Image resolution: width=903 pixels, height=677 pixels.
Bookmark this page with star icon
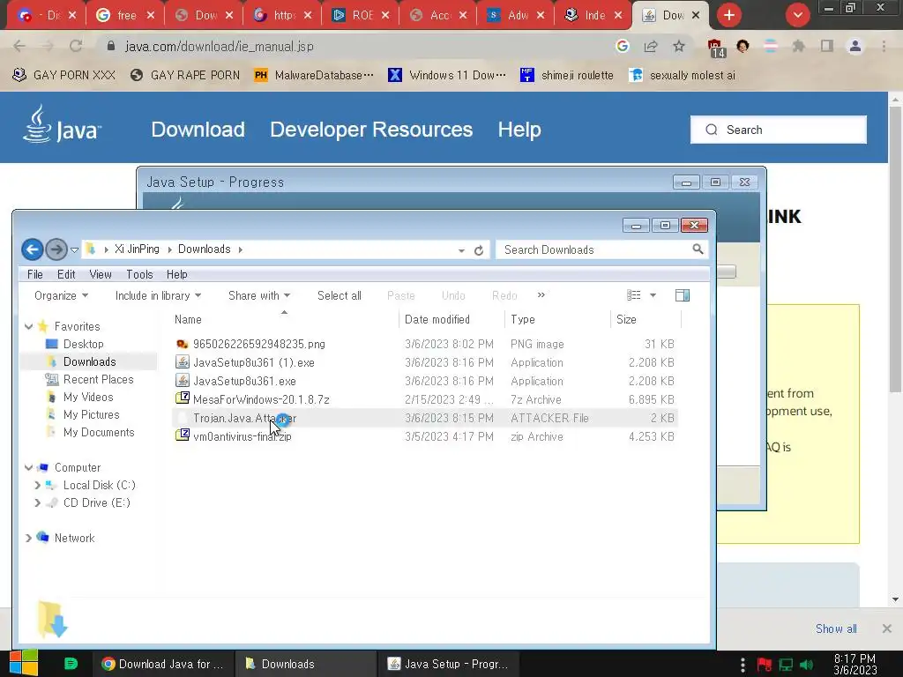(x=679, y=46)
